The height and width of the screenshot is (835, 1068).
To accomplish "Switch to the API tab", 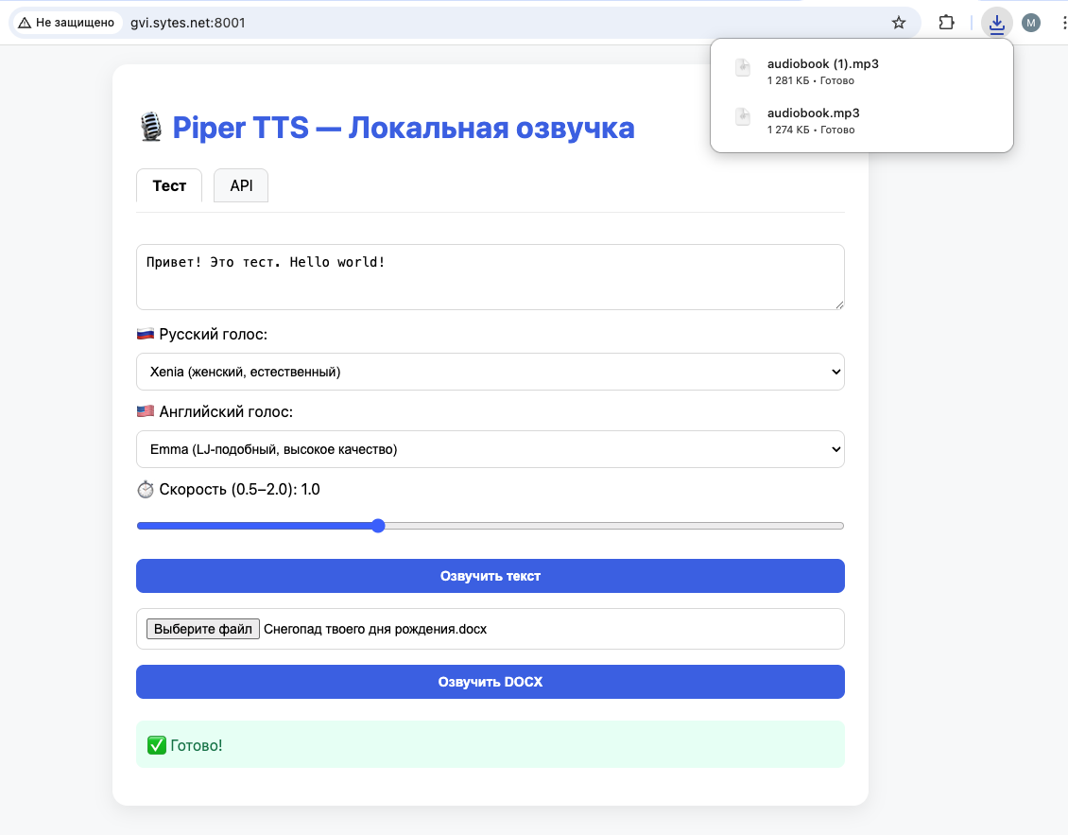I will (240, 185).
